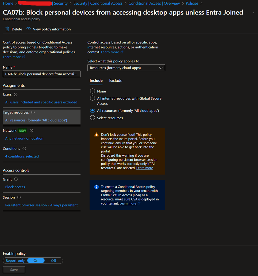This screenshot has height=276, width=258.
Task: Select the None radio button
Action: 92,91
